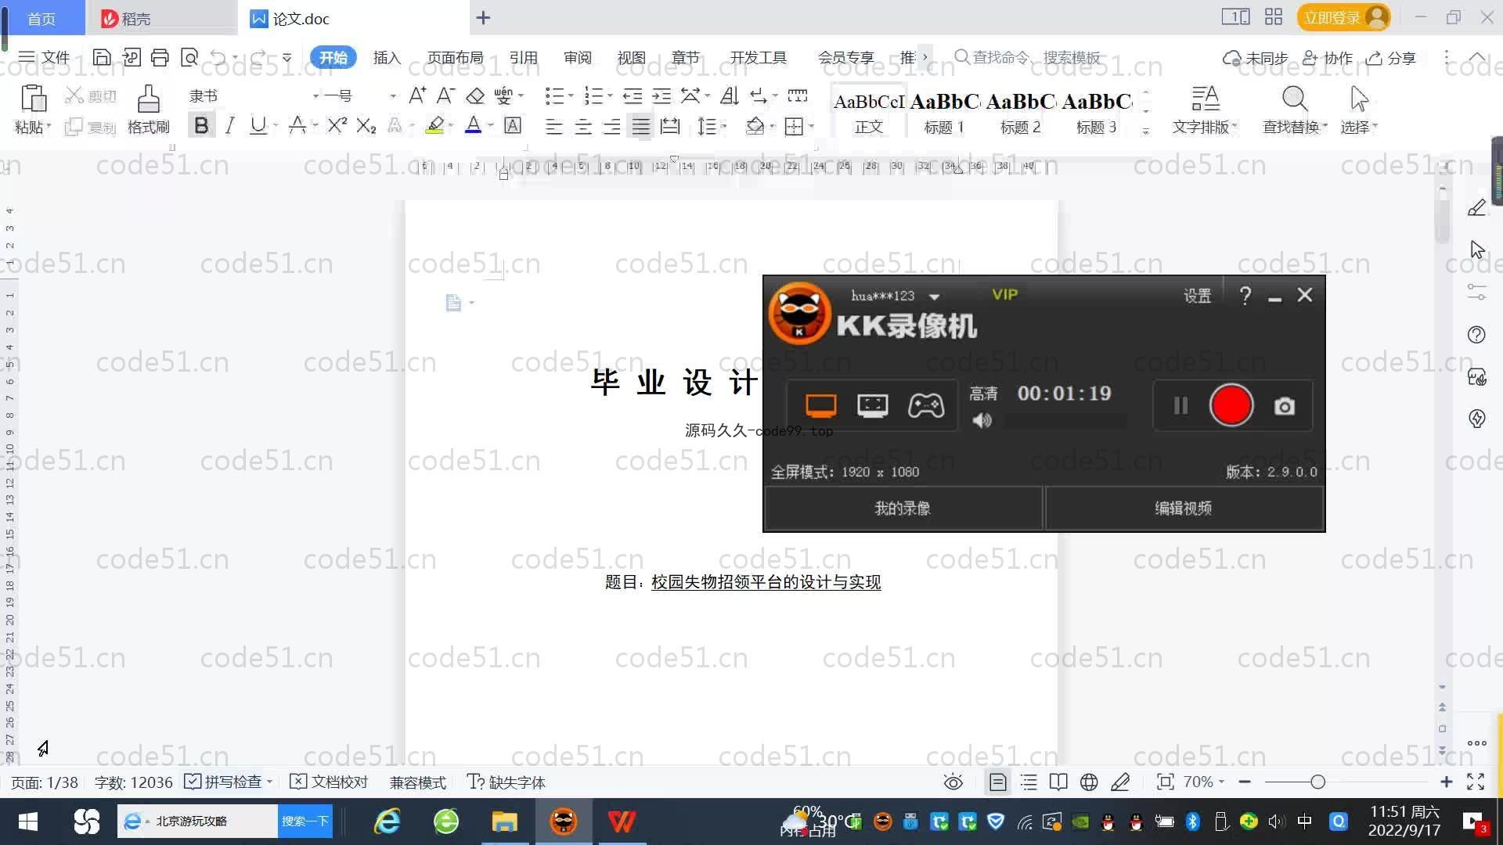Image resolution: width=1503 pixels, height=845 pixels.
Task: Click the eye protection mode icon in status bar
Action: pos(953,782)
